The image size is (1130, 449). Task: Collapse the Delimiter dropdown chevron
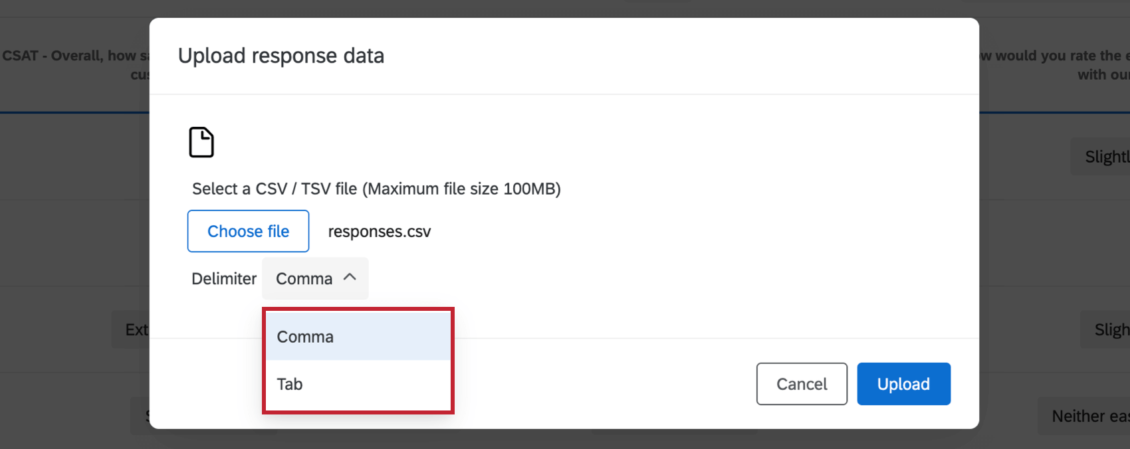[352, 278]
